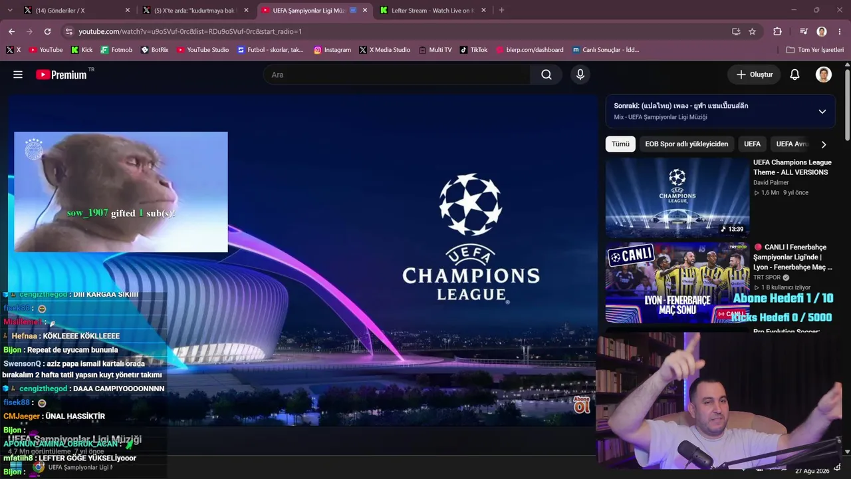The width and height of the screenshot is (851, 479).
Task: Click chat message "DAAA CAMPIYOOOONNNN"
Action: coord(119,389)
